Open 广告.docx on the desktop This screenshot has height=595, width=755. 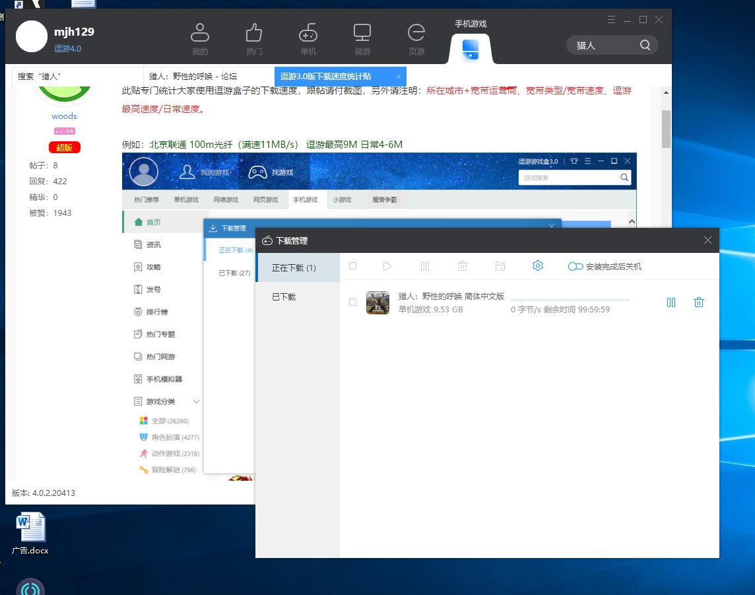pyautogui.click(x=30, y=534)
